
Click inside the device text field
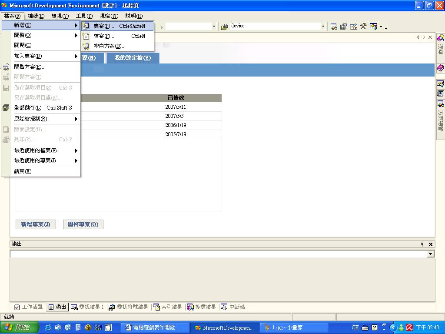275,26
